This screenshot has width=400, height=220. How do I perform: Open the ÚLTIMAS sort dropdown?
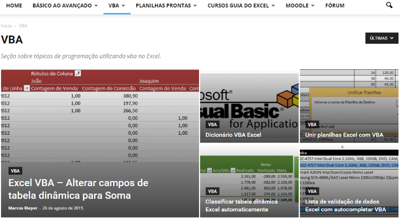(x=381, y=38)
